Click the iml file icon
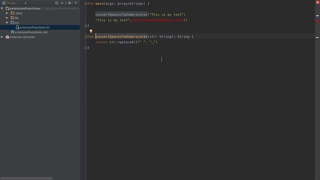This screenshot has width=320, height=180. [x=12, y=32]
